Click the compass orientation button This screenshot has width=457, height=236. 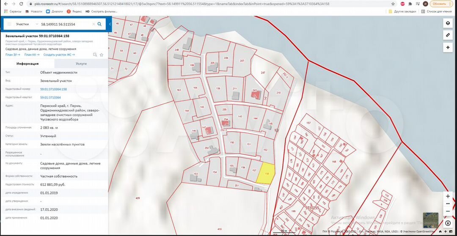coord(448,223)
